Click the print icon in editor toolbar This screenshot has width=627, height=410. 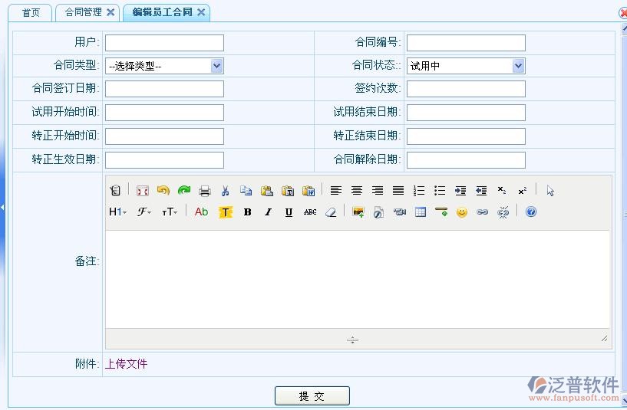(x=205, y=191)
